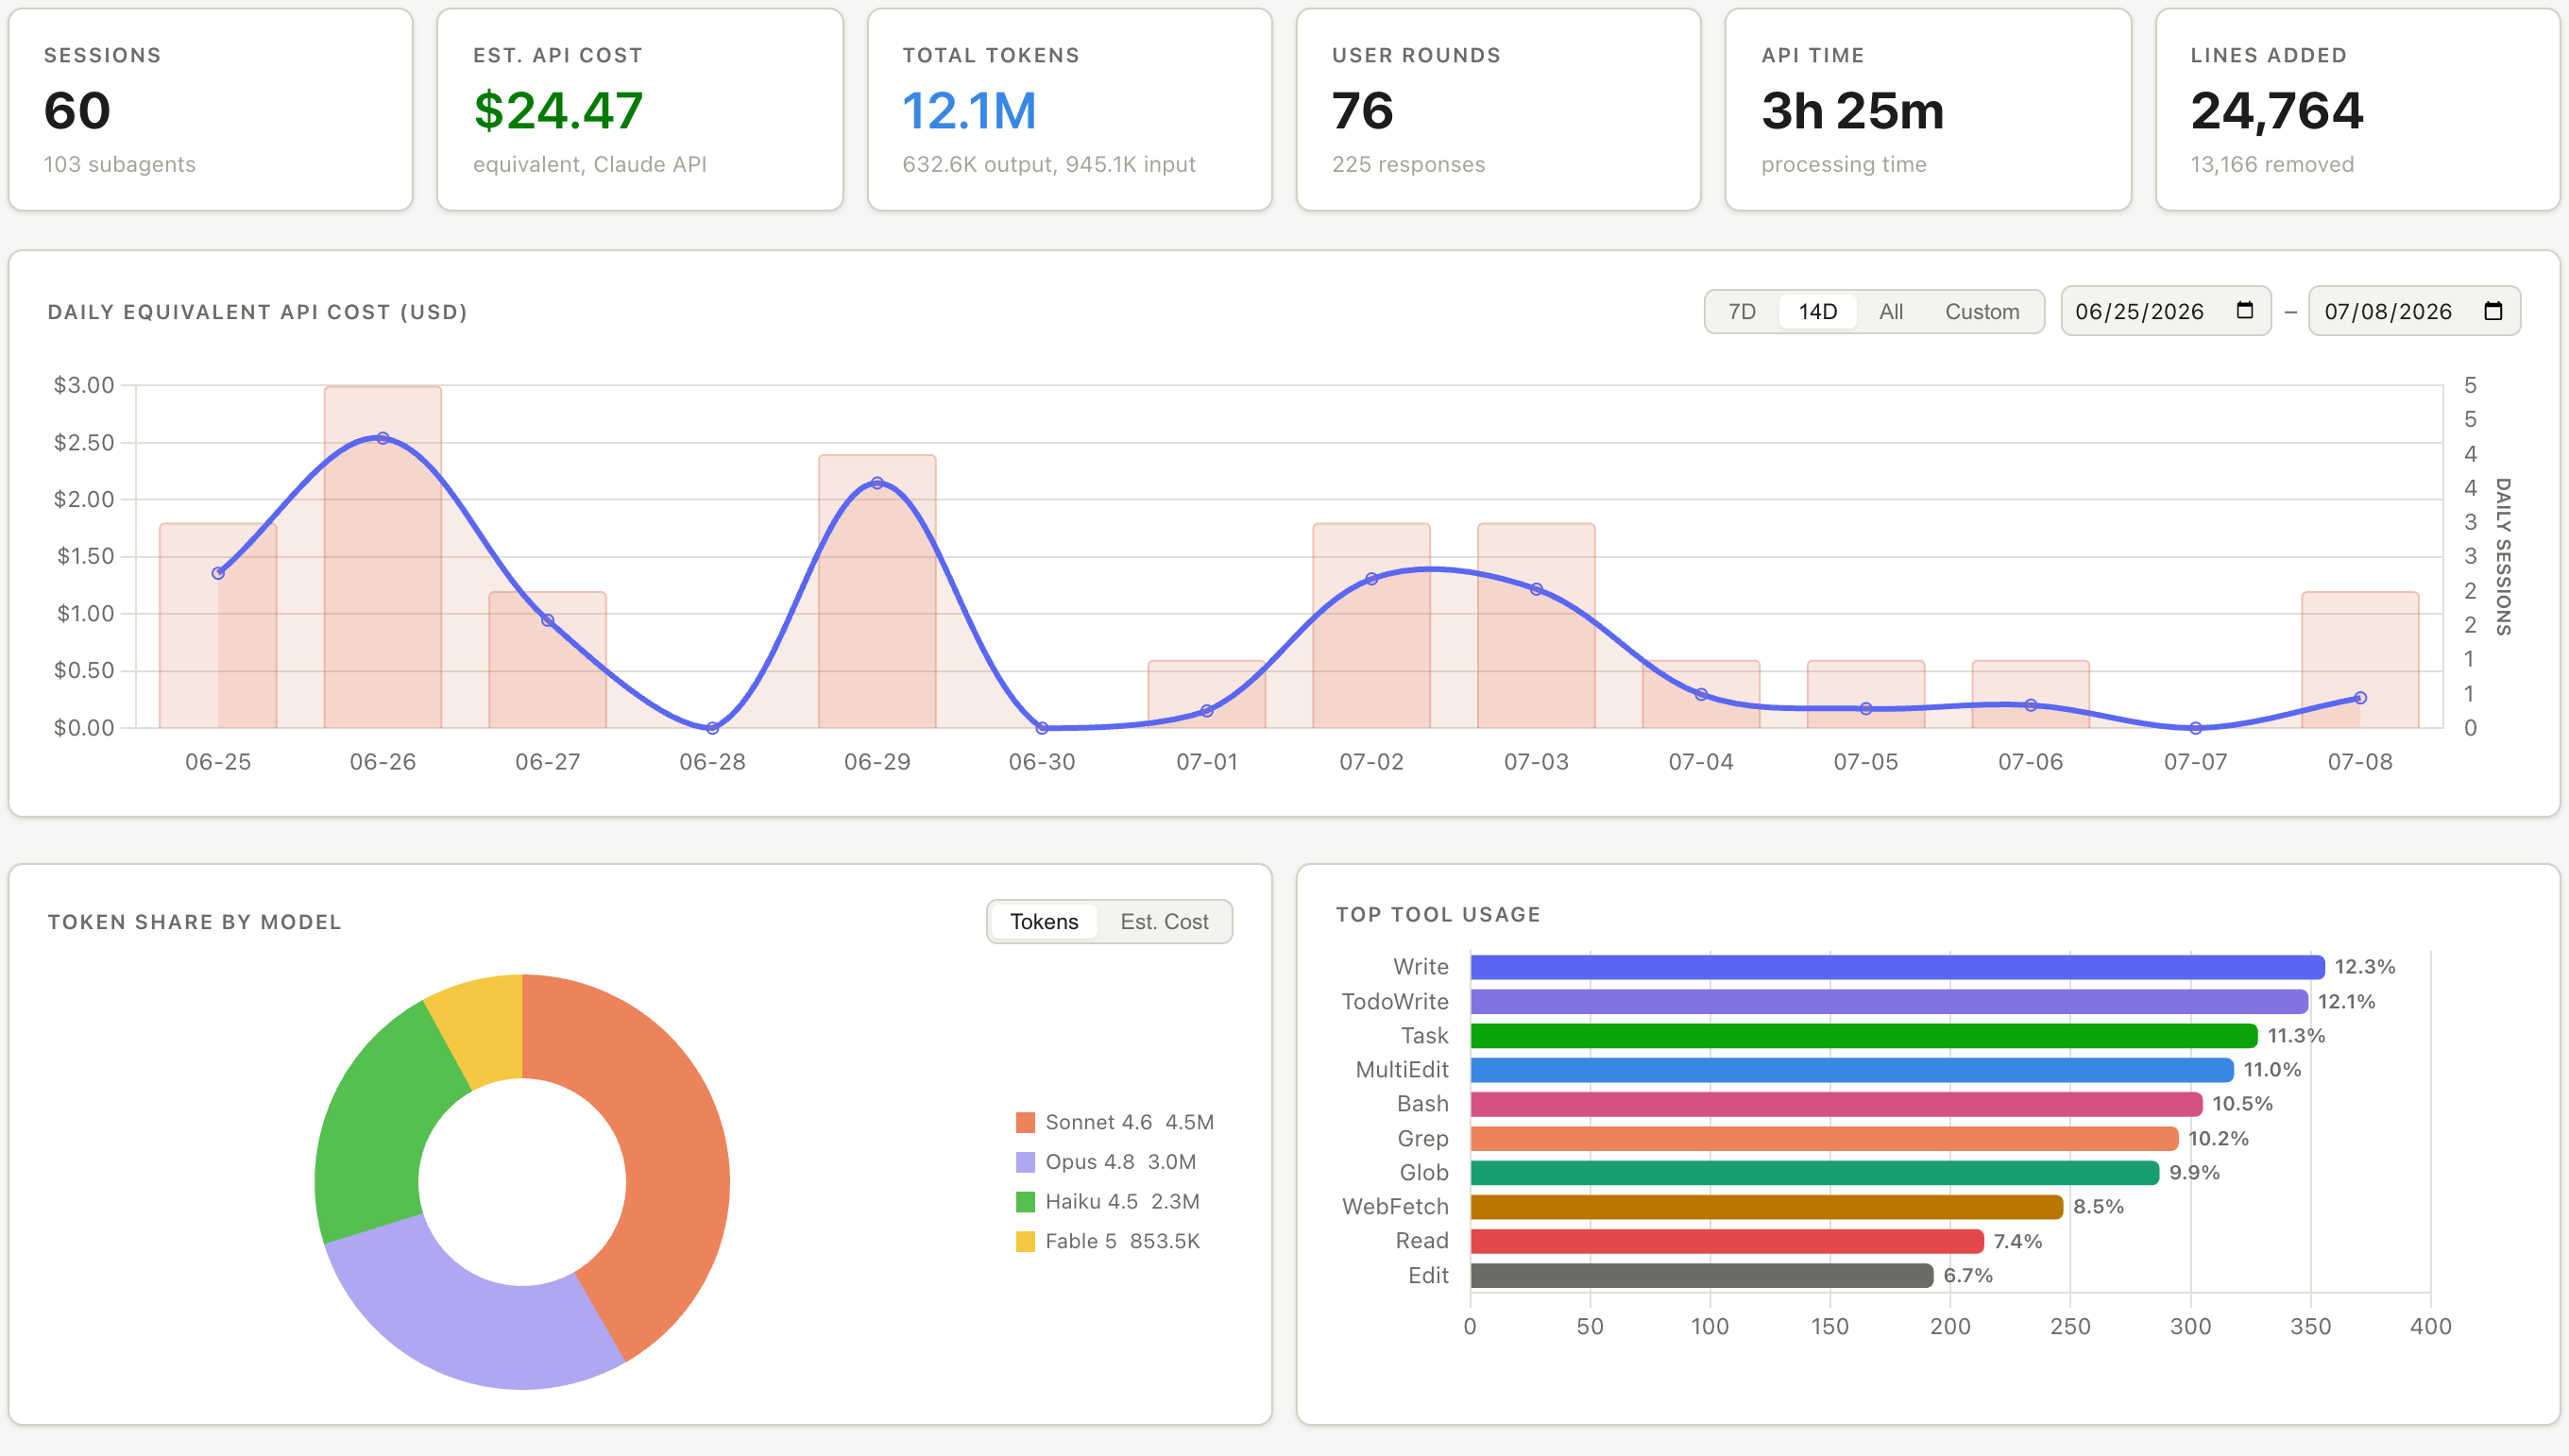The image size is (2569, 1456).
Task: Click the Glob tool usage bar
Action: click(x=1815, y=1172)
